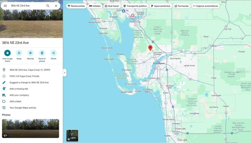The height and width of the screenshot is (143, 251).
Task: Click Suggest a change to 3816 NE 23rd Ave
Action: pos(29,82)
